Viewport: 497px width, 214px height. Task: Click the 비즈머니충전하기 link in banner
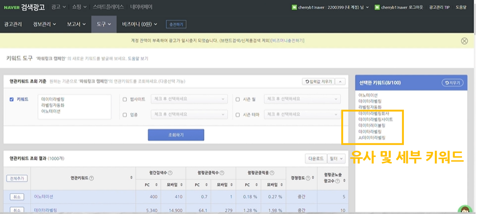point(288,40)
